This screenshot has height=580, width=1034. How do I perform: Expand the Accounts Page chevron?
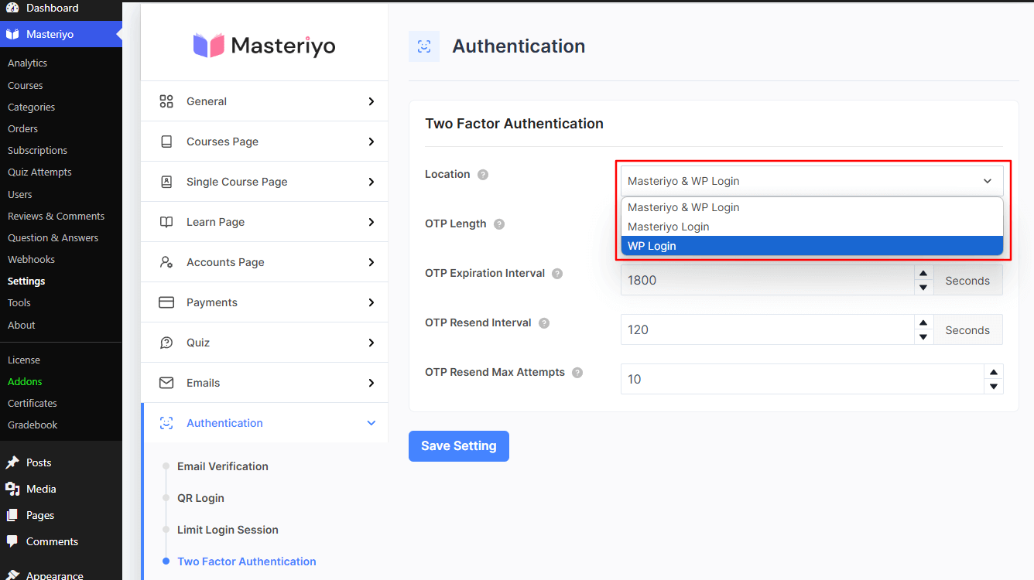click(371, 262)
